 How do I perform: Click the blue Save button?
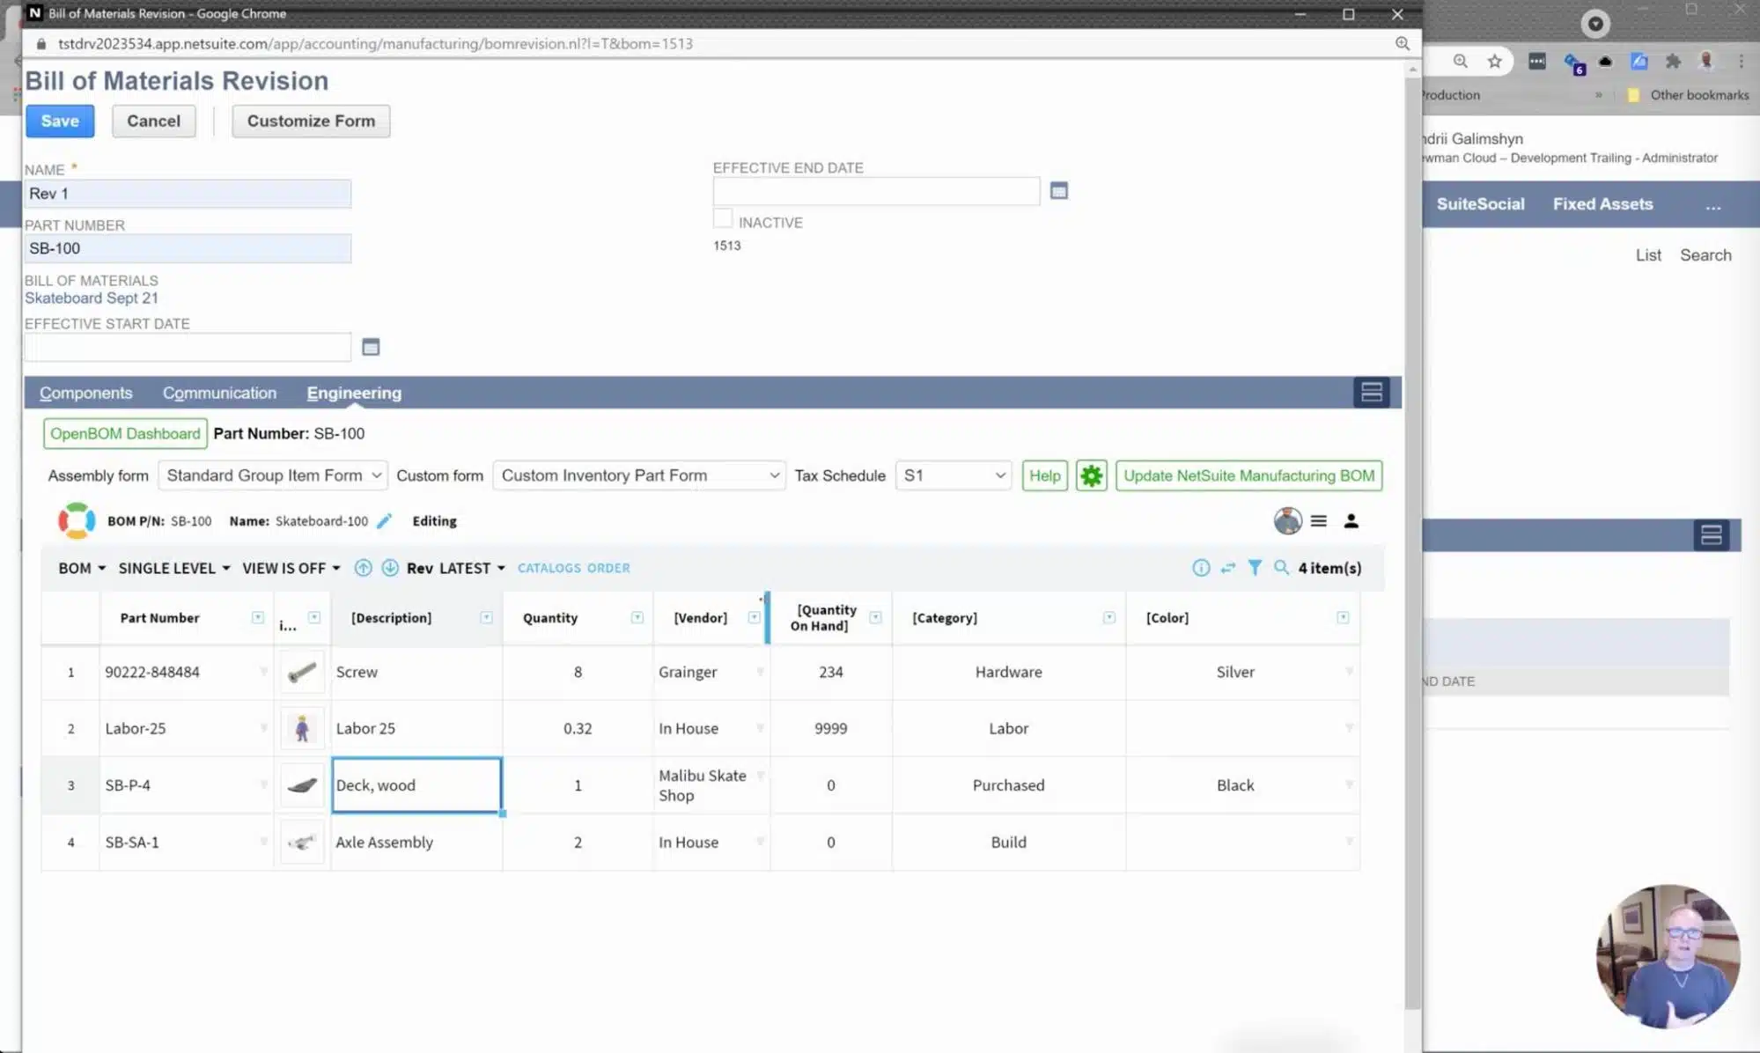[60, 121]
